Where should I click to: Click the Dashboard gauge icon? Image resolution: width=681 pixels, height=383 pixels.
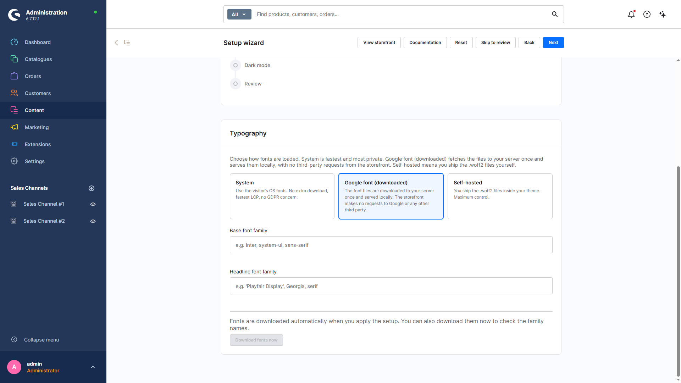[14, 42]
